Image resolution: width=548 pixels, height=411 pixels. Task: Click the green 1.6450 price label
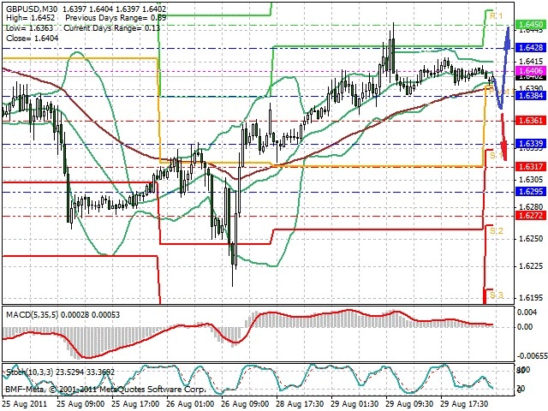pos(531,25)
